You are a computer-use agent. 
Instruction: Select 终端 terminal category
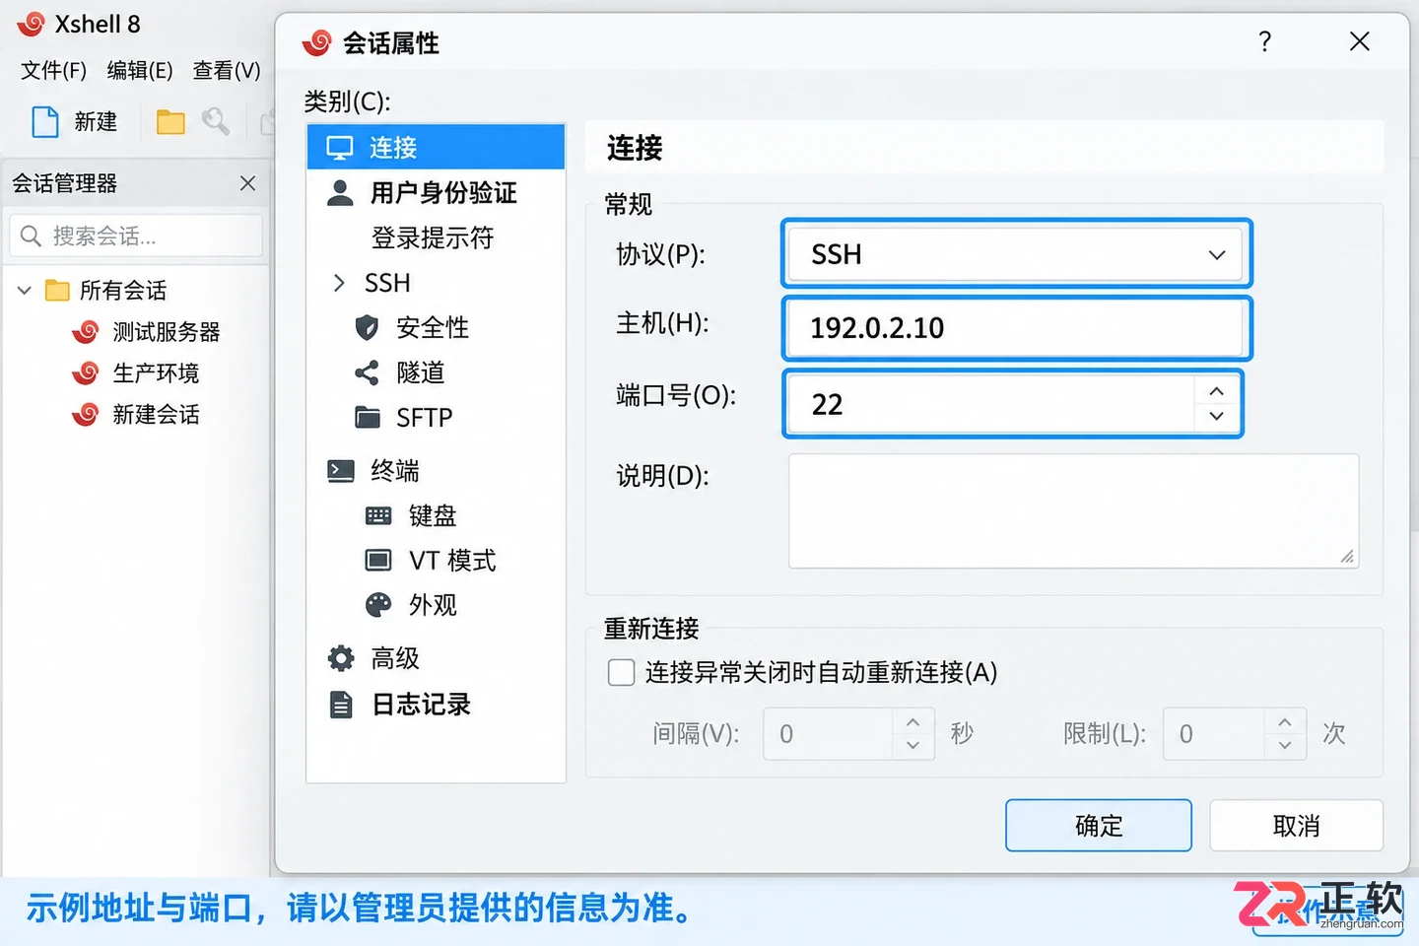pos(373,471)
